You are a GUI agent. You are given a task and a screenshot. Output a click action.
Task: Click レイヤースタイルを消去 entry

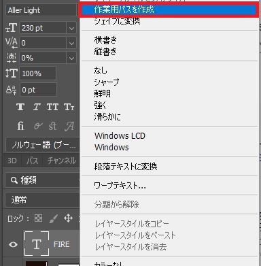[x=130, y=247]
